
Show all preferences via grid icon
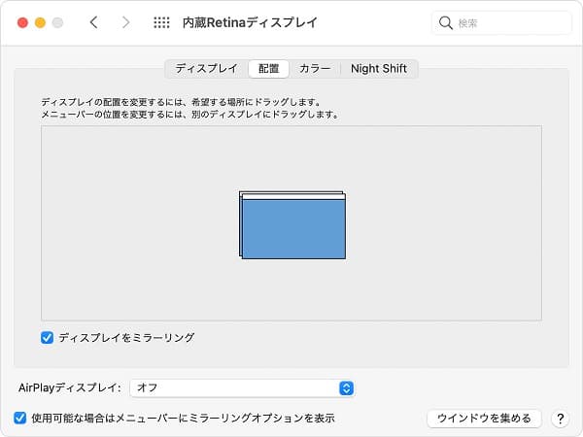coord(162,22)
